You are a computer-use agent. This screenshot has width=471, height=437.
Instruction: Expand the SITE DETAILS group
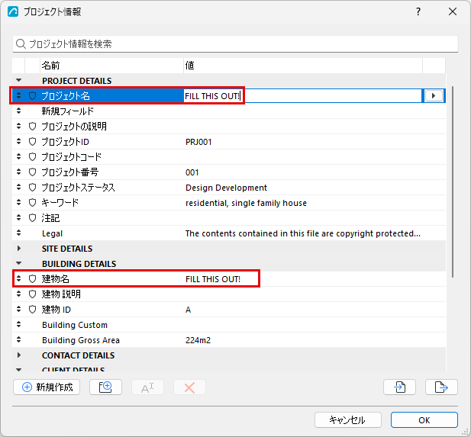tap(18, 248)
